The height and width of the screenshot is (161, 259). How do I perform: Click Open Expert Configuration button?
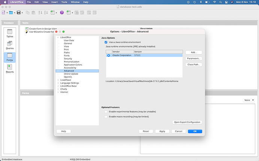pyautogui.click(x=187, y=122)
